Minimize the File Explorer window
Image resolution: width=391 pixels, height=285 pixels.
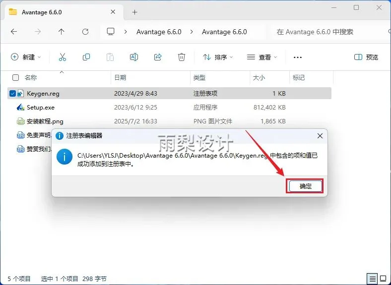coord(334,7)
